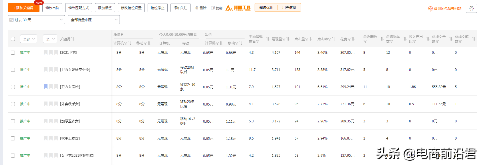This screenshot has height=165, width=482.
Task: Click the +添加关键词 button
Action: coord(23,8)
